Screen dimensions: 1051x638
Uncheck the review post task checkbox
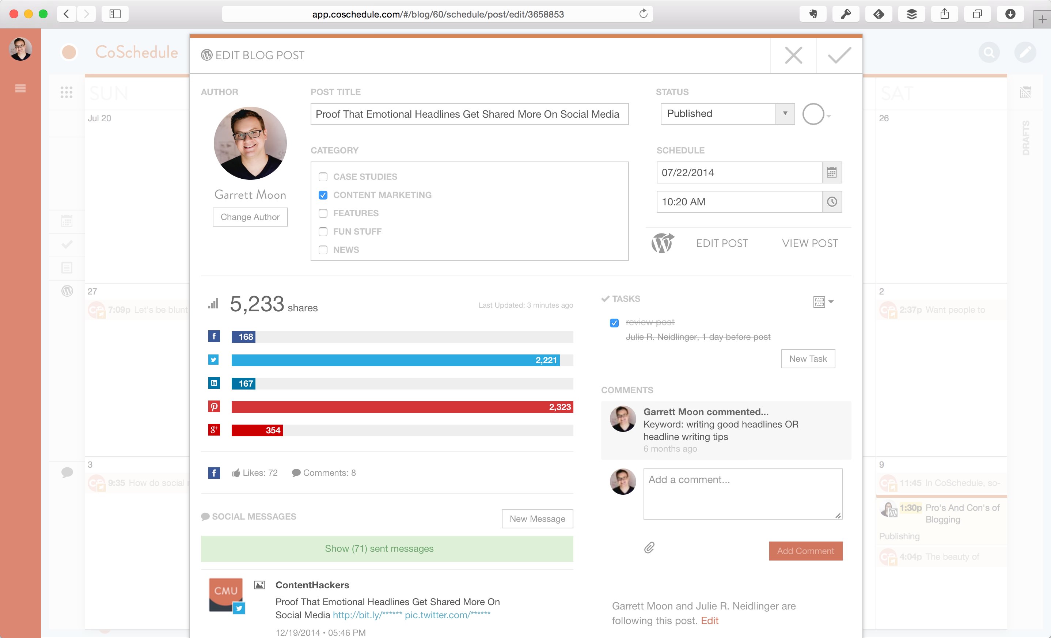point(614,323)
